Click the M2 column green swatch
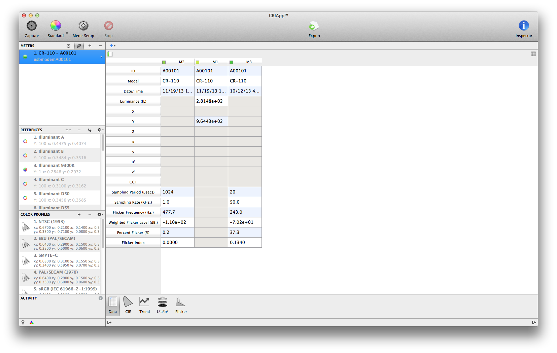Viewport: 557px width, 353px height. 164,62
